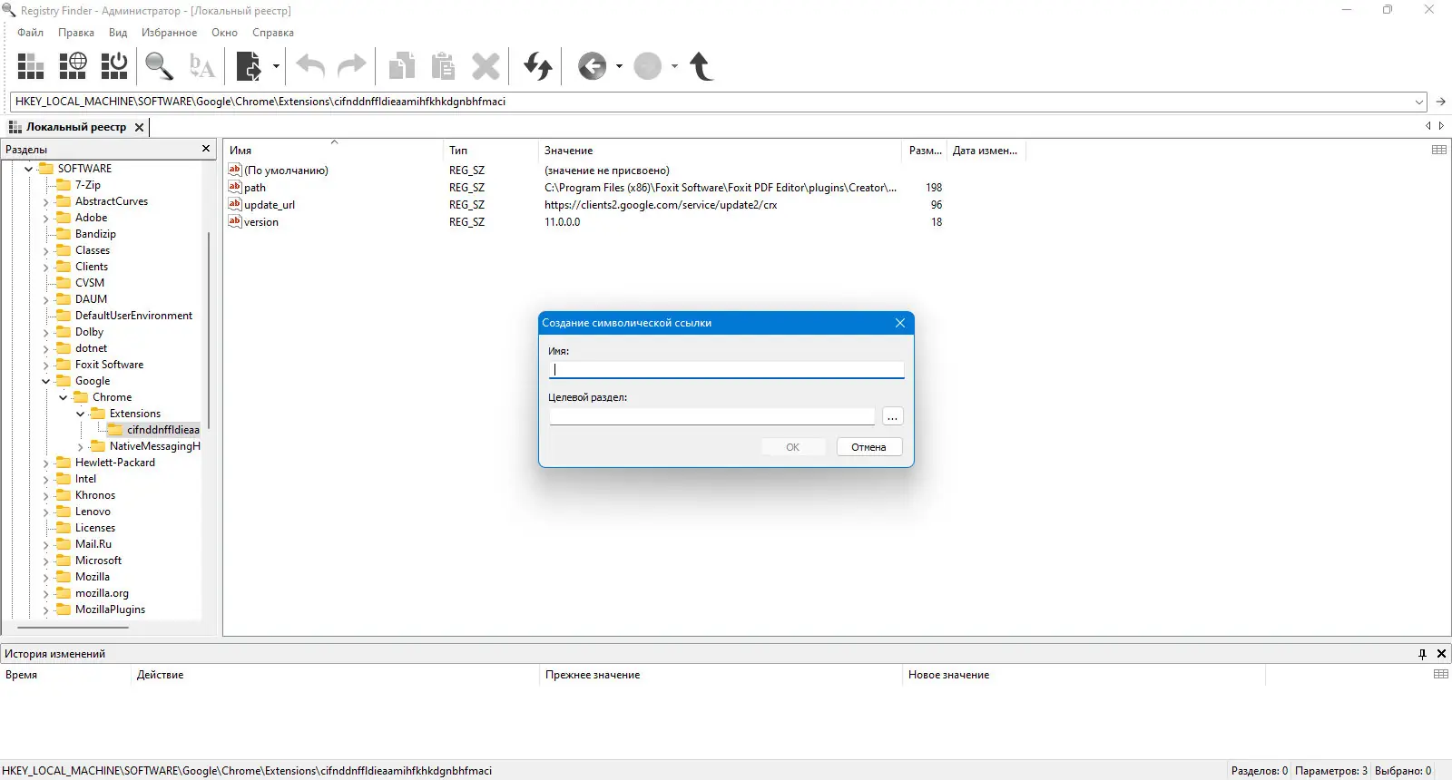Open the Back history dropdown arrow
The width and height of the screenshot is (1452, 780).
(x=619, y=66)
